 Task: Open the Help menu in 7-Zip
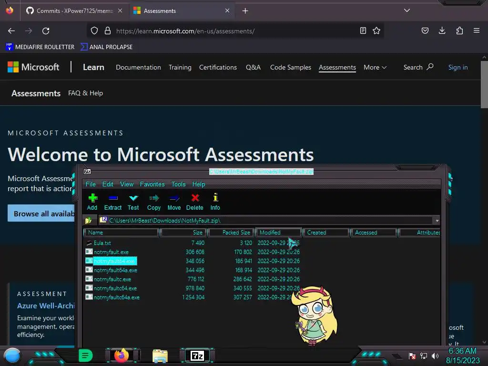[x=199, y=184]
